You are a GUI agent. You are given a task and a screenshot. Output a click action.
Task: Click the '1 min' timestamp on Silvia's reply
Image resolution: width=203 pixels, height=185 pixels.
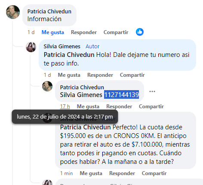click(67, 173)
